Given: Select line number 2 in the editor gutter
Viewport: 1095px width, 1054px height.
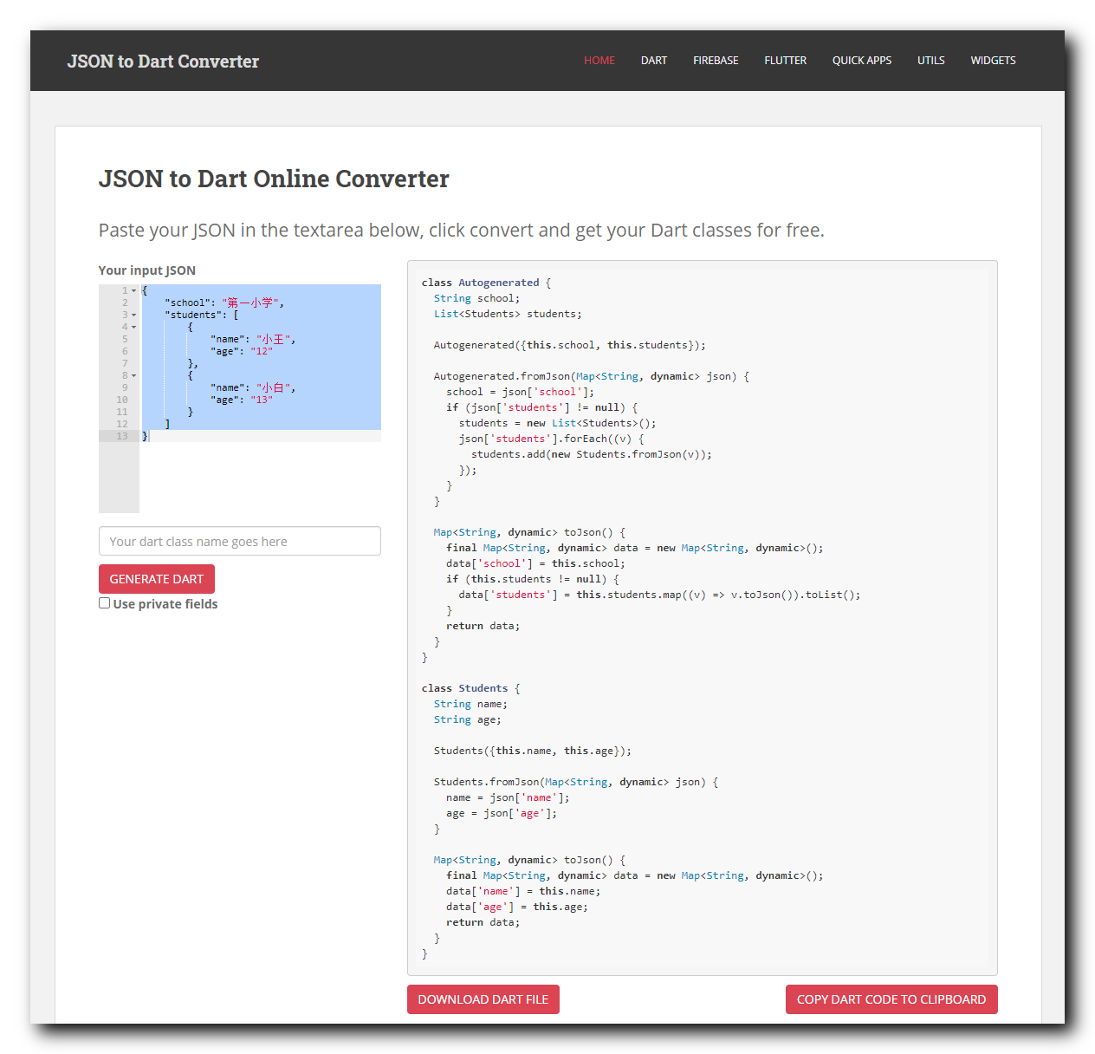Looking at the screenshot, I should tap(124, 303).
